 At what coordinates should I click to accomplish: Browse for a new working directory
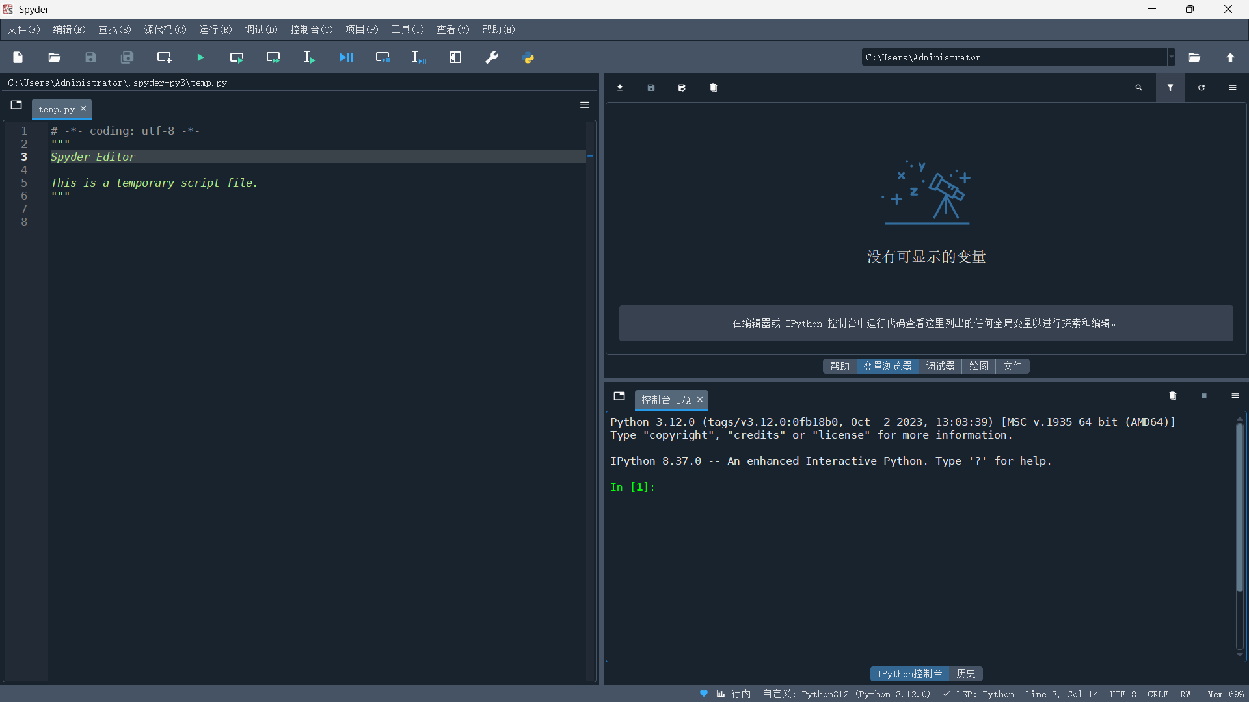pyautogui.click(x=1194, y=57)
